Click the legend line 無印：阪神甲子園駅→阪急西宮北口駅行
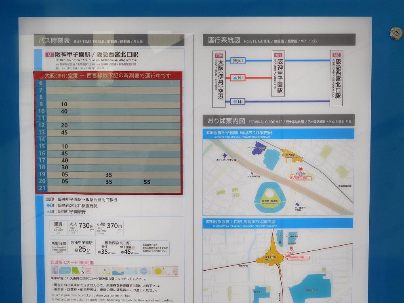Viewport: 404px width, 303px height. 82,200
